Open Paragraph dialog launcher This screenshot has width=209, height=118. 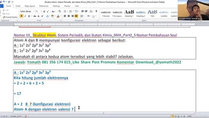point(97,20)
